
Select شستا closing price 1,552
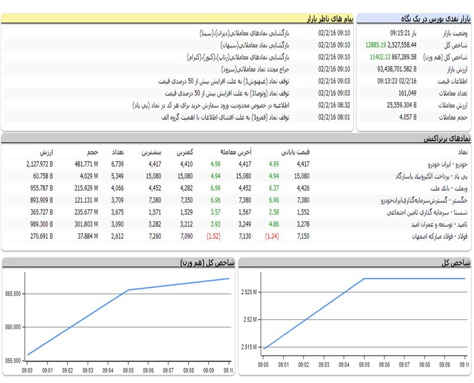pyautogui.click(x=303, y=213)
